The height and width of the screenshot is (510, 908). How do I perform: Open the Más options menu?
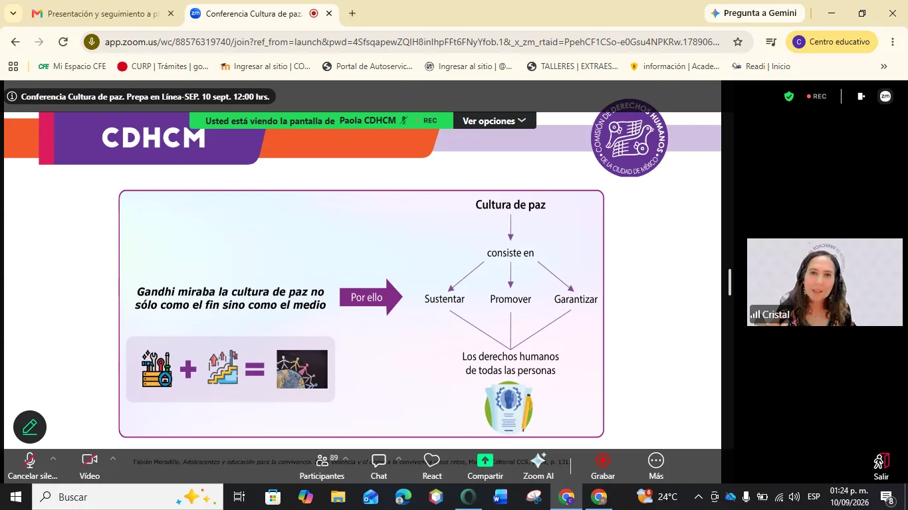click(656, 466)
